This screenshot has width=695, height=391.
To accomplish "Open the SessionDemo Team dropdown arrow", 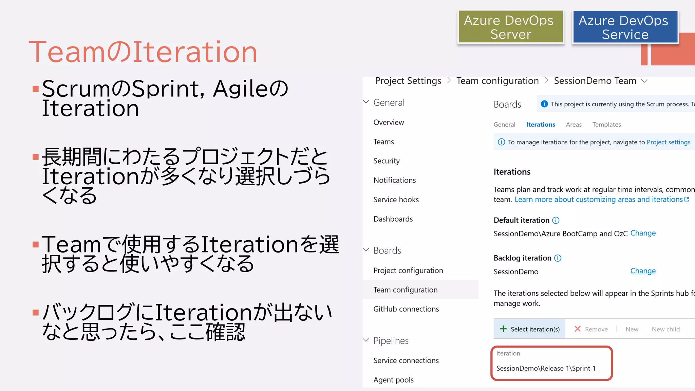I will (644, 81).
